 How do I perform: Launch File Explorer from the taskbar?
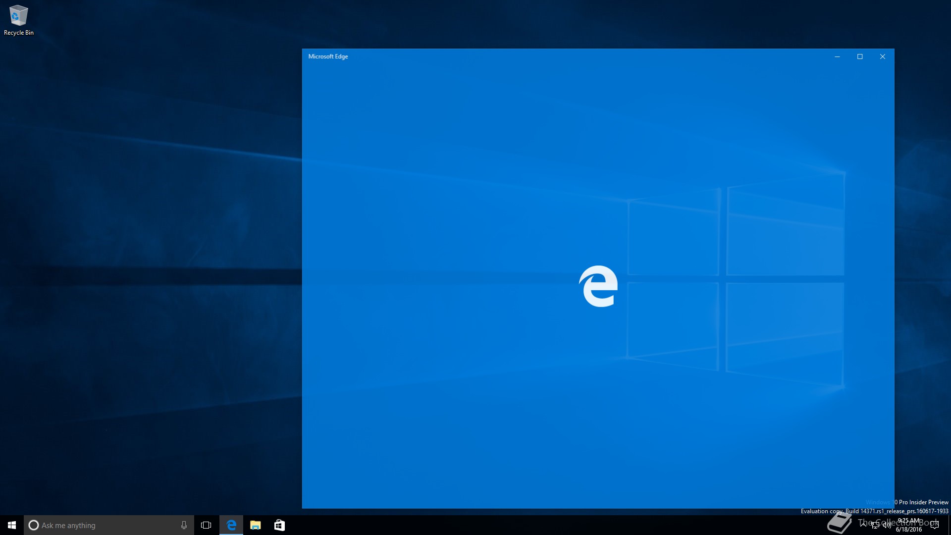tap(255, 525)
